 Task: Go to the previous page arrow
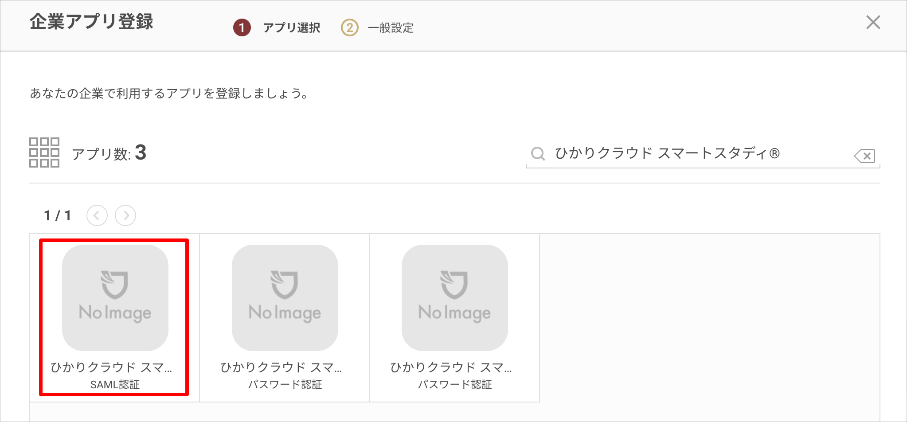coord(97,215)
